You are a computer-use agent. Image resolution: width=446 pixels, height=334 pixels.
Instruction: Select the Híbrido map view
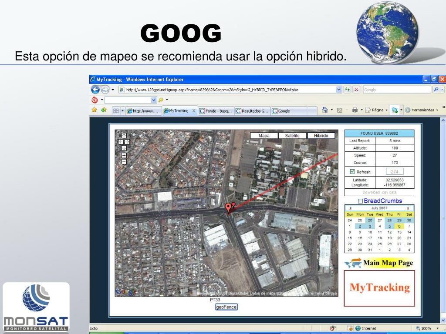[321, 136]
